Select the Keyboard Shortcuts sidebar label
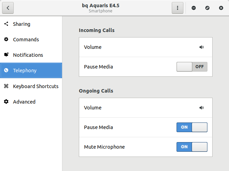The width and height of the screenshot is (229, 171). [x=36, y=86]
